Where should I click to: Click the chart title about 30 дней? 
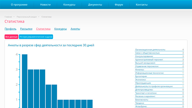[51, 45]
